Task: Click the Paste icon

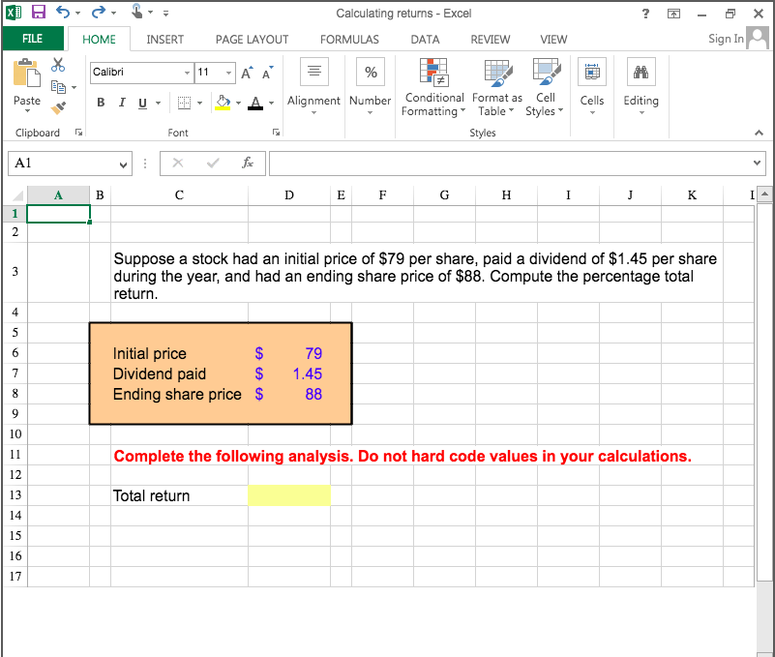Action: pos(26,73)
